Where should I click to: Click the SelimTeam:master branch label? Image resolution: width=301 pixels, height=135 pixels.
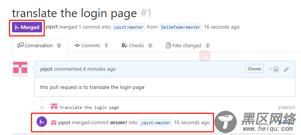pos(181,27)
